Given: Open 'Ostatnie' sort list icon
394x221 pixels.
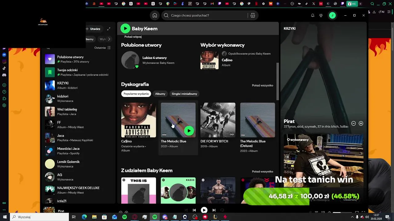Looking at the screenshot, I should click(103, 48).
